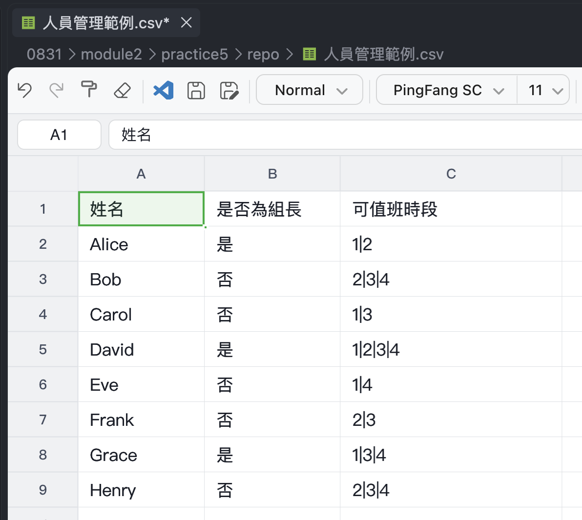Click cell 1|3 in Carol's row
Viewport: 582px width, 520px height.
point(451,314)
